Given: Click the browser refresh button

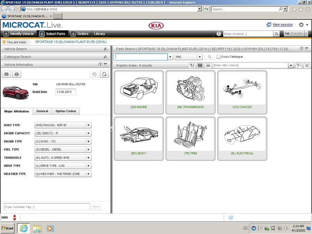Looking at the screenshot, I should [x=206, y=9].
